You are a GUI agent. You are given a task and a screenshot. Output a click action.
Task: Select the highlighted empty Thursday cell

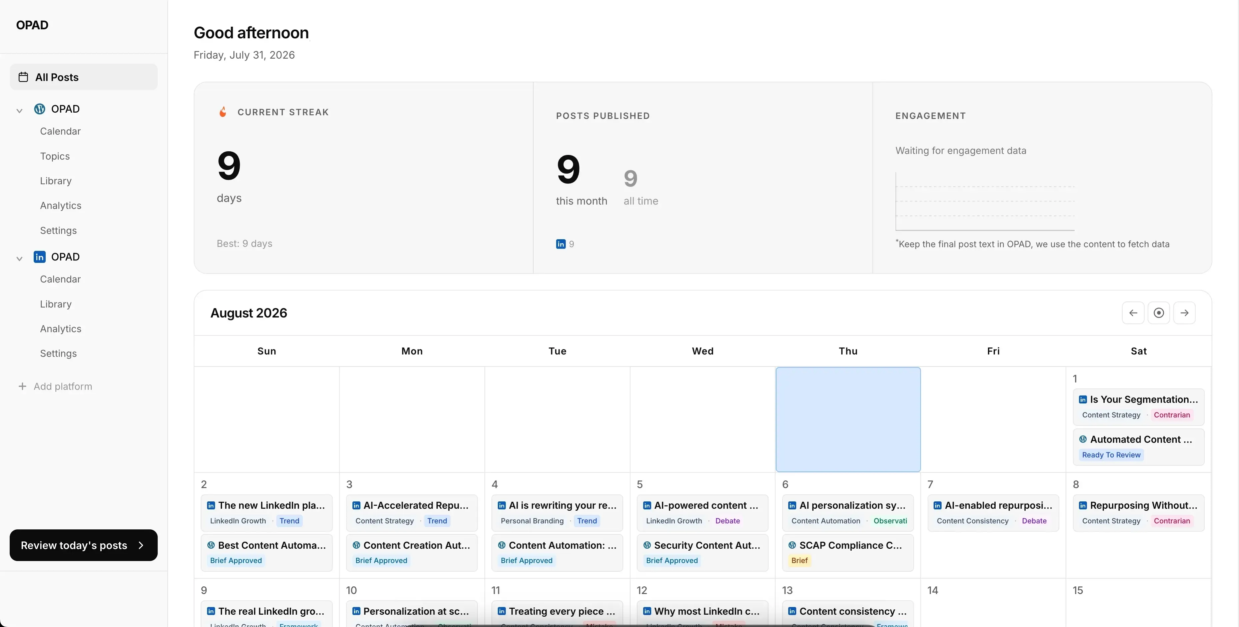pyautogui.click(x=848, y=419)
